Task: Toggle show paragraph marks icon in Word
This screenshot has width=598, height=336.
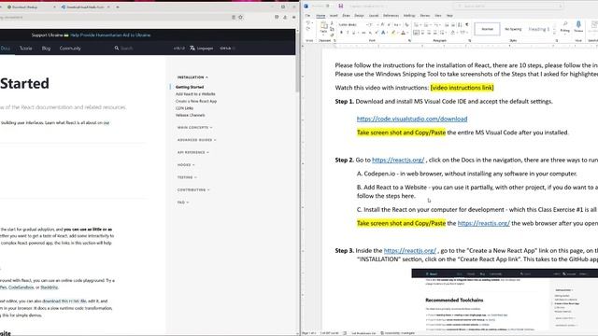Action: [x=466, y=25]
